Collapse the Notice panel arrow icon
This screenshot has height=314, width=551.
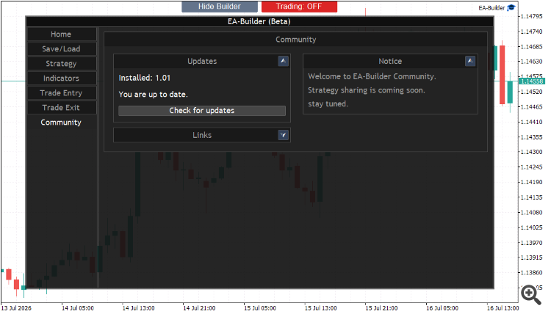470,61
